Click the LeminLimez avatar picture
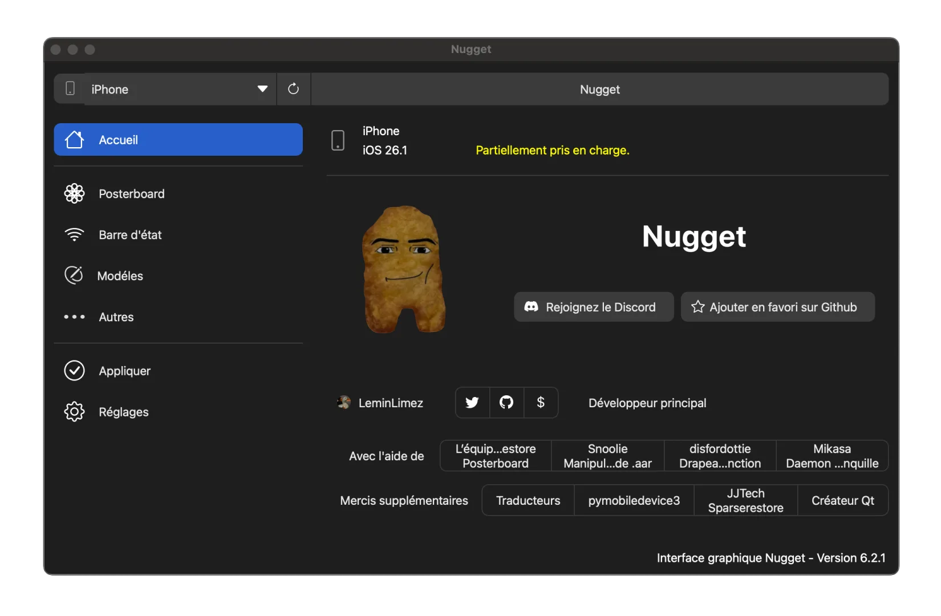Image resolution: width=941 pixels, height=616 pixels. point(344,403)
